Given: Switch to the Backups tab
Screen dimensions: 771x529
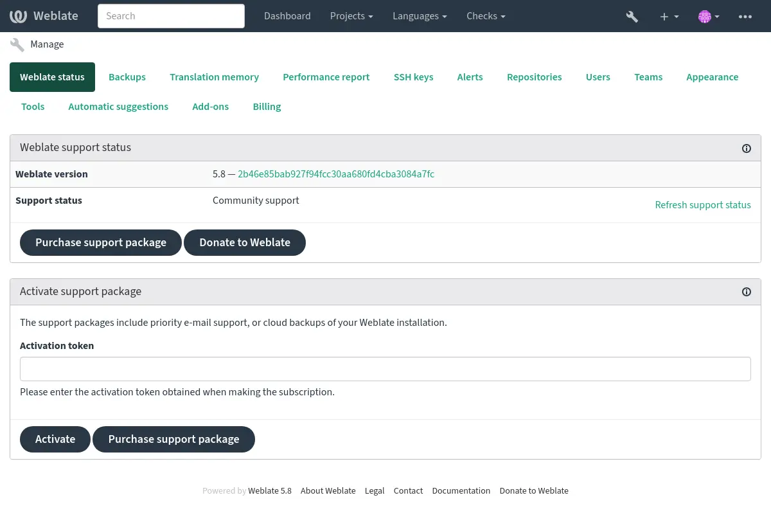Looking at the screenshot, I should tap(127, 77).
